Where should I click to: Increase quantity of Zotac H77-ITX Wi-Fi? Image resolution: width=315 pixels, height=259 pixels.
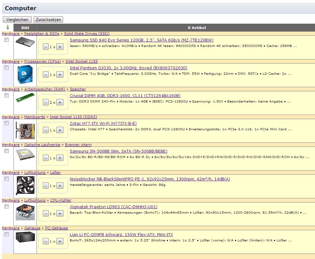coord(60,130)
